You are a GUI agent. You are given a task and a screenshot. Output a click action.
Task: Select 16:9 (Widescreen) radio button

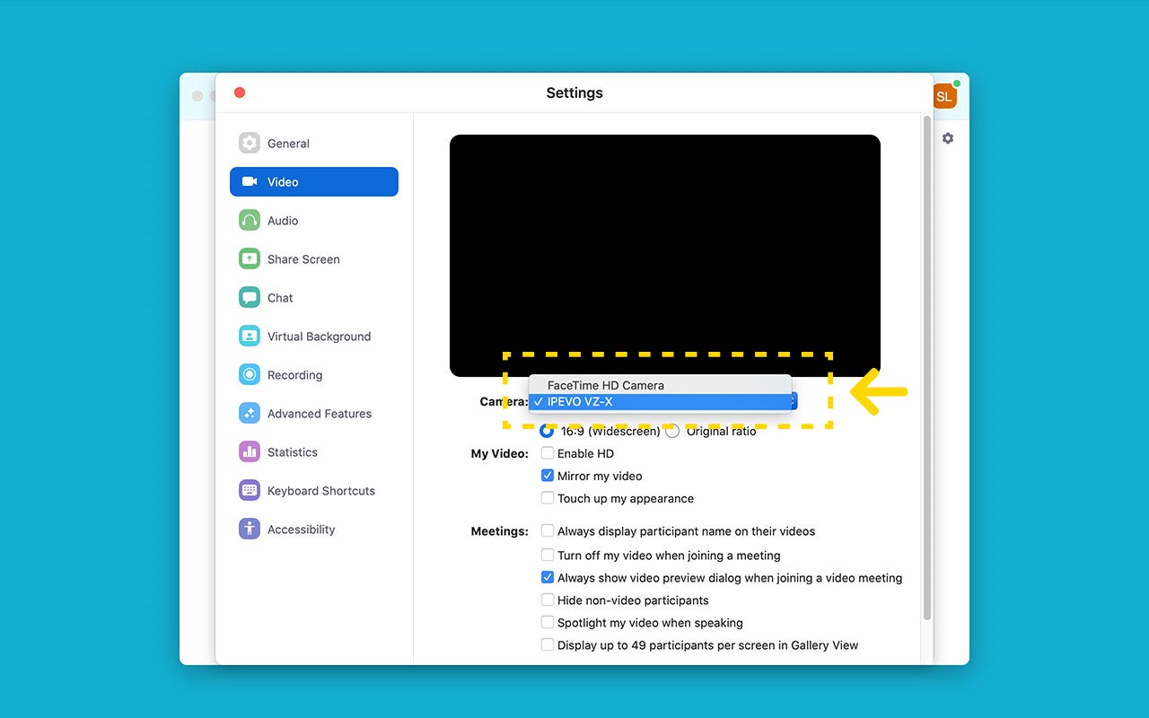click(x=547, y=431)
